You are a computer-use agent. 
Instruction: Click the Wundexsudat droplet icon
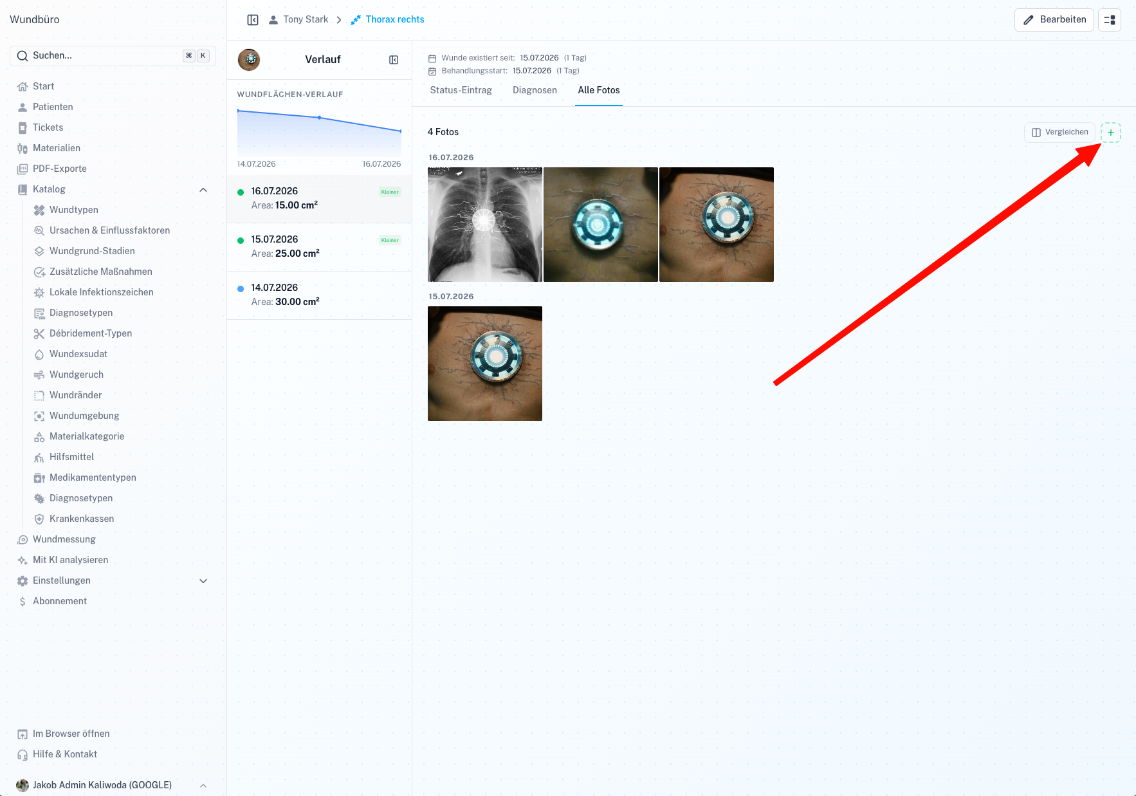click(x=39, y=354)
